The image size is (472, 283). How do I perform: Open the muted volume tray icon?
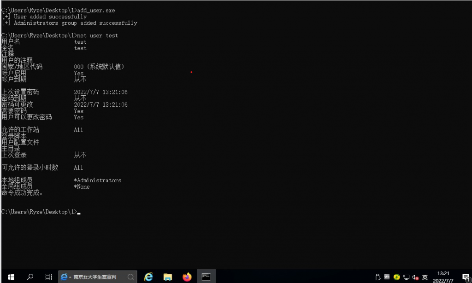(415, 277)
